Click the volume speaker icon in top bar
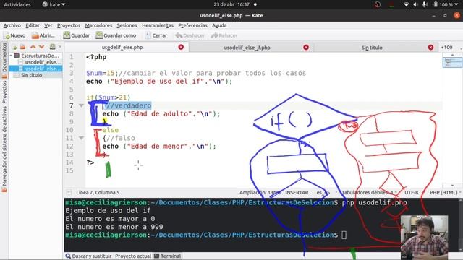Image resolution: width=463 pixels, height=260 pixels. point(415,5)
